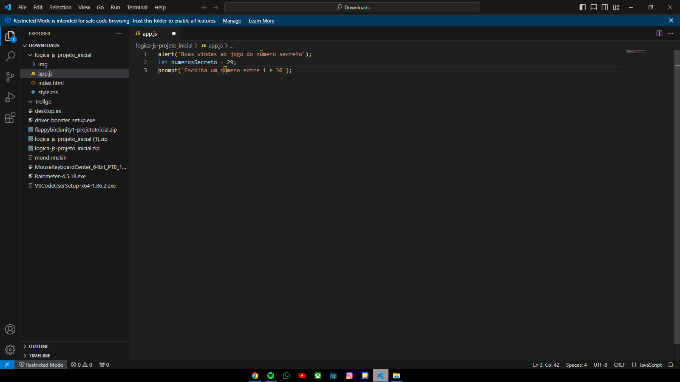The width and height of the screenshot is (680, 382).
Task: Close the Restricted Mode banner
Action: [x=671, y=20]
